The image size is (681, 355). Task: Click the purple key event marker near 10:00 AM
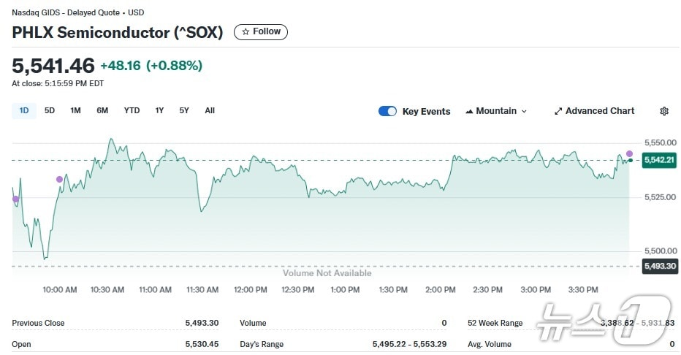click(59, 179)
